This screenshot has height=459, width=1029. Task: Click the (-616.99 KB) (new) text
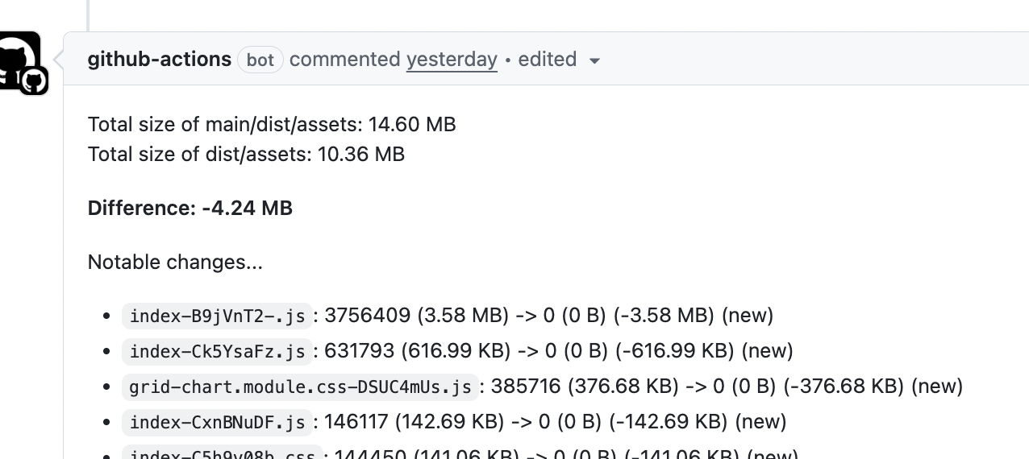(x=703, y=351)
